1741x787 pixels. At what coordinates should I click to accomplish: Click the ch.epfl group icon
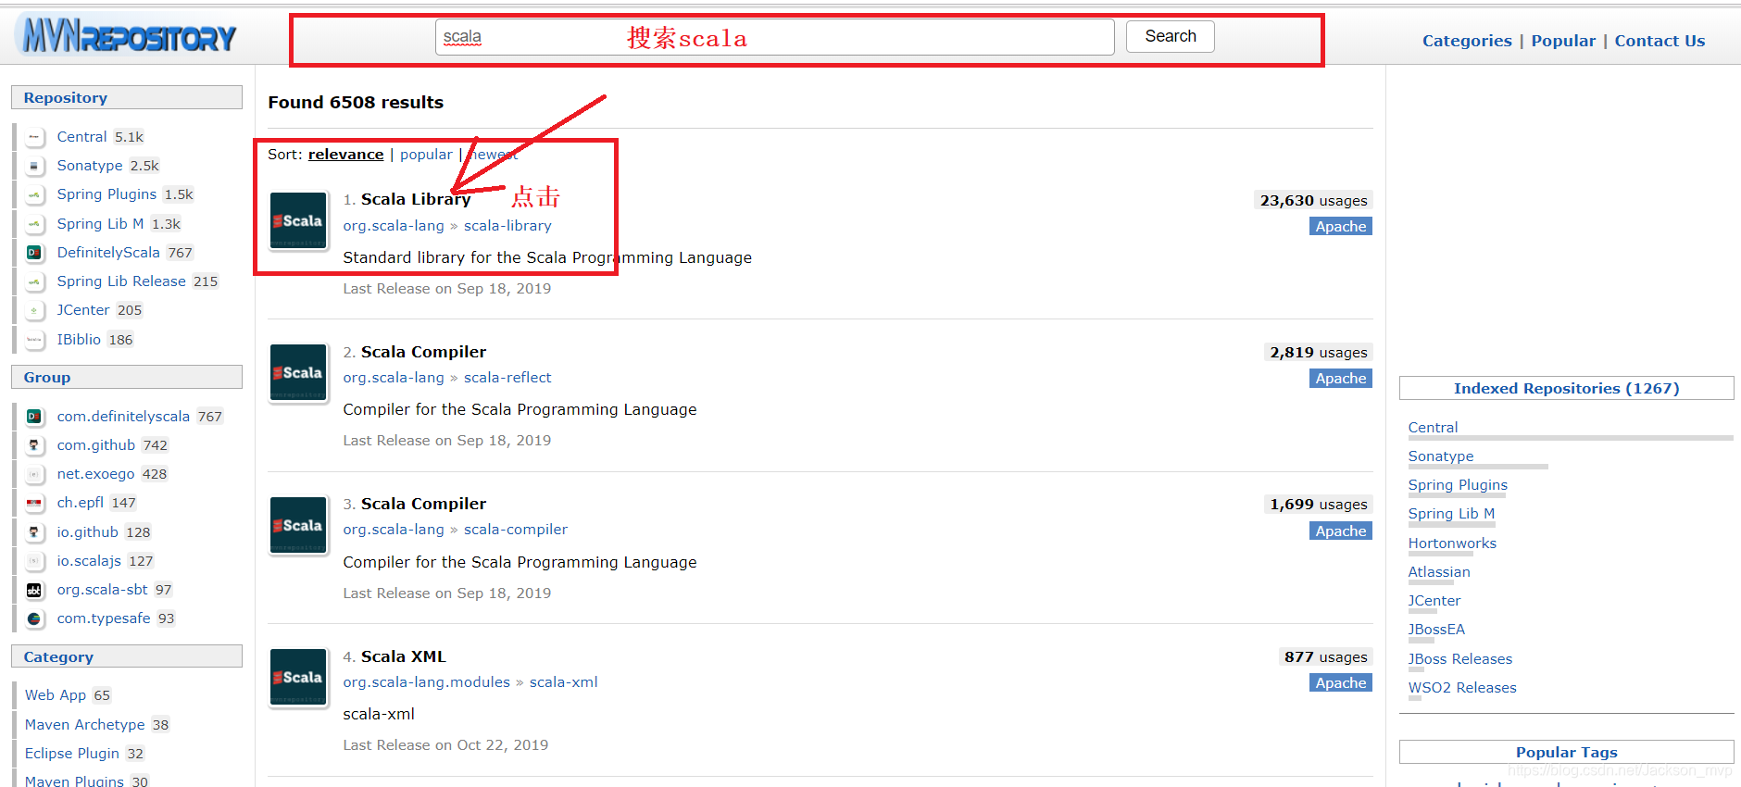[34, 503]
